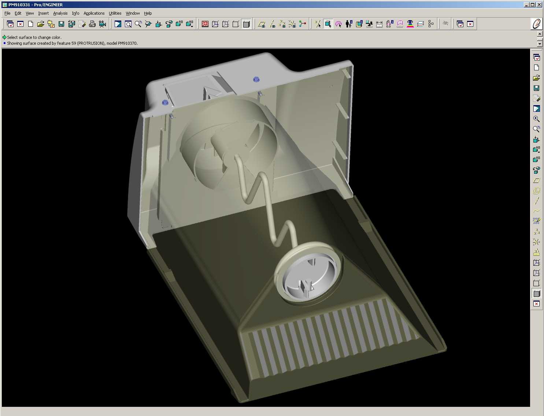Open saved views AB dropdown in right sidebar

536,150
